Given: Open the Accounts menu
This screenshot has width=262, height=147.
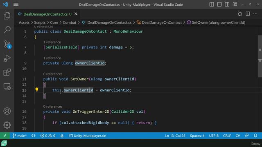Looking at the screenshot, I should click(7, 111).
